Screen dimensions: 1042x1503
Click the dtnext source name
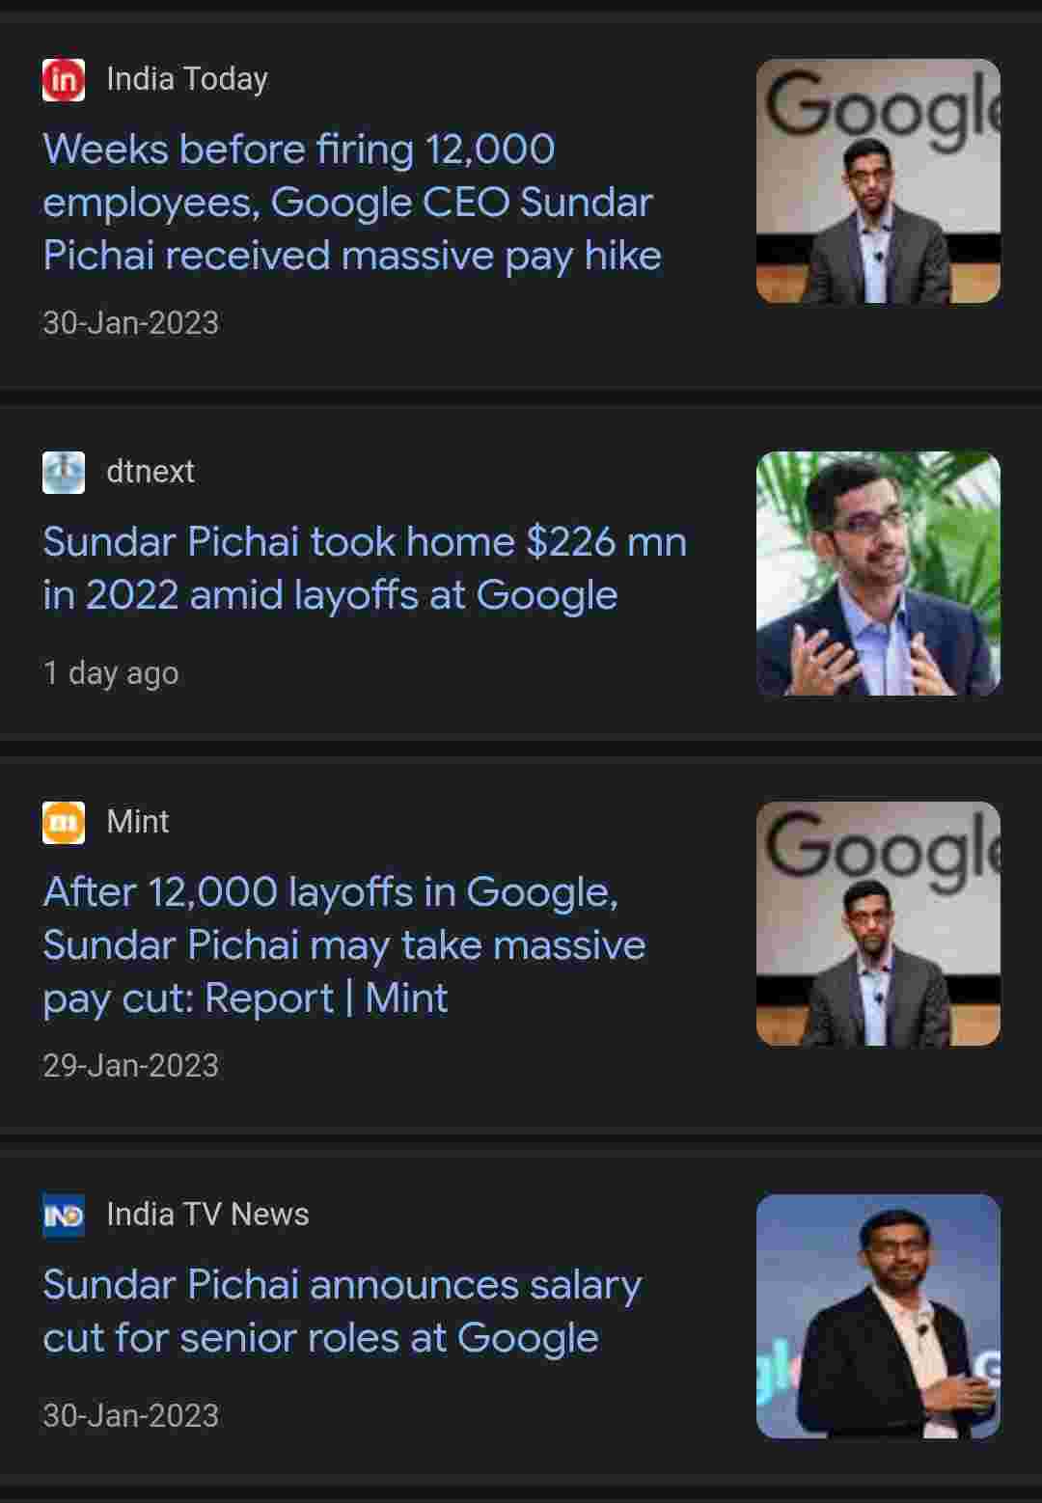pos(151,472)
